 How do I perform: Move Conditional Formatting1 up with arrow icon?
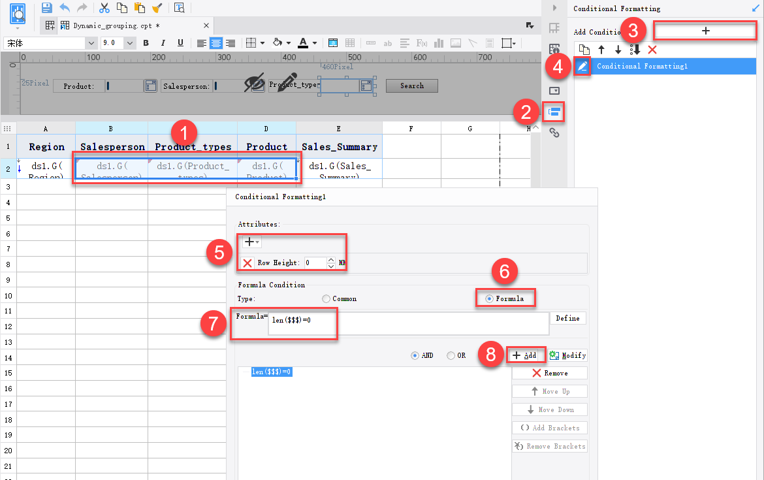click(601, 49)
